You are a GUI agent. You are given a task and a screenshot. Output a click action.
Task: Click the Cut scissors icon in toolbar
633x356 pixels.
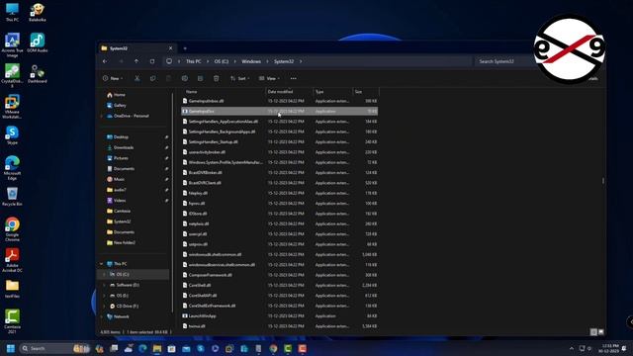[x=137, y=78]
